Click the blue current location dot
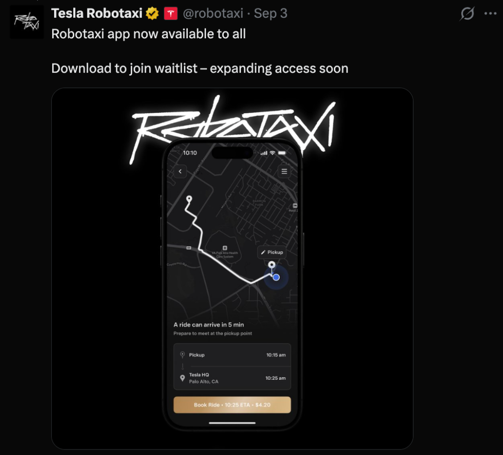The width and height of the screenshot is (503, 455). pos(276,277)
